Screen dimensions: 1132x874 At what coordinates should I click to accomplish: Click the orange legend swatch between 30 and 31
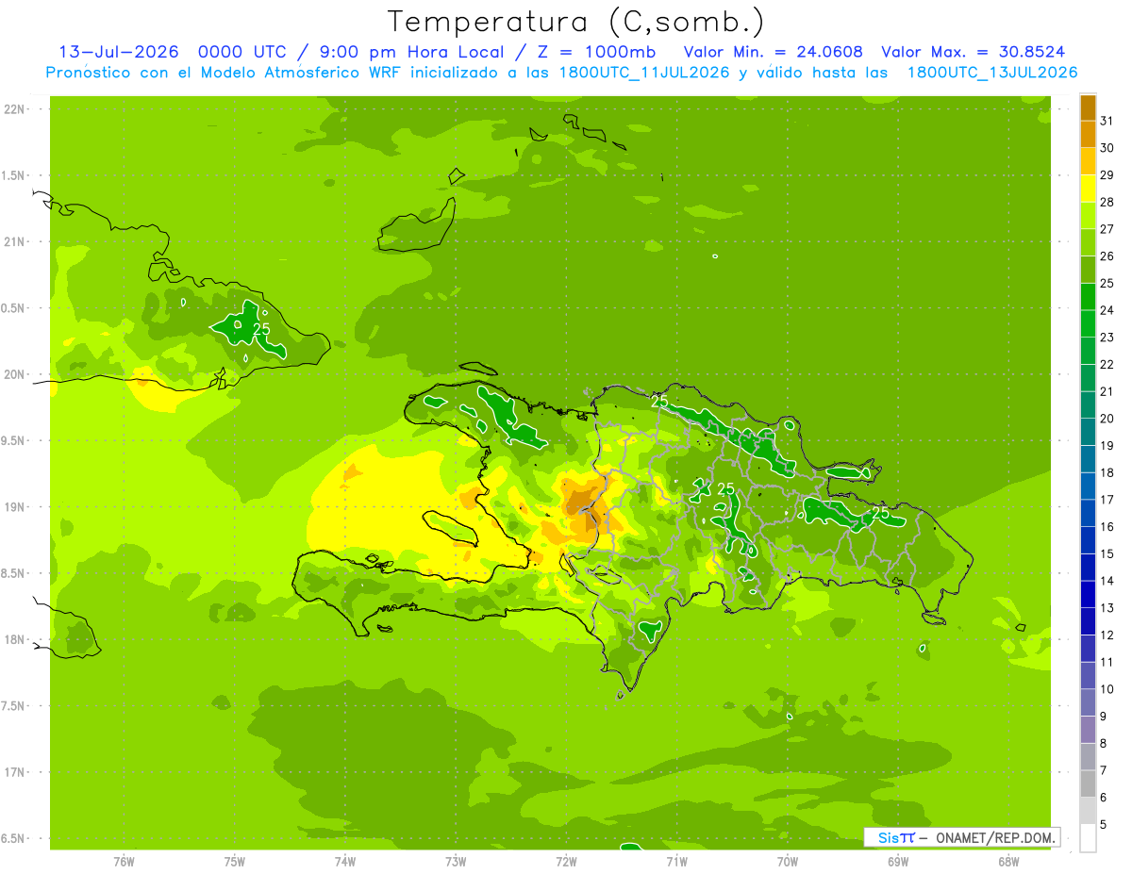(x=1088, y=134)
